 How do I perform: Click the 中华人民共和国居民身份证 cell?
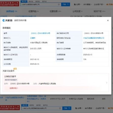click(x=93, y=49)
